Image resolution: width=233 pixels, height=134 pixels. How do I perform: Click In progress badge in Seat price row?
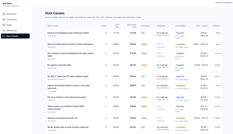coord(181,44)
